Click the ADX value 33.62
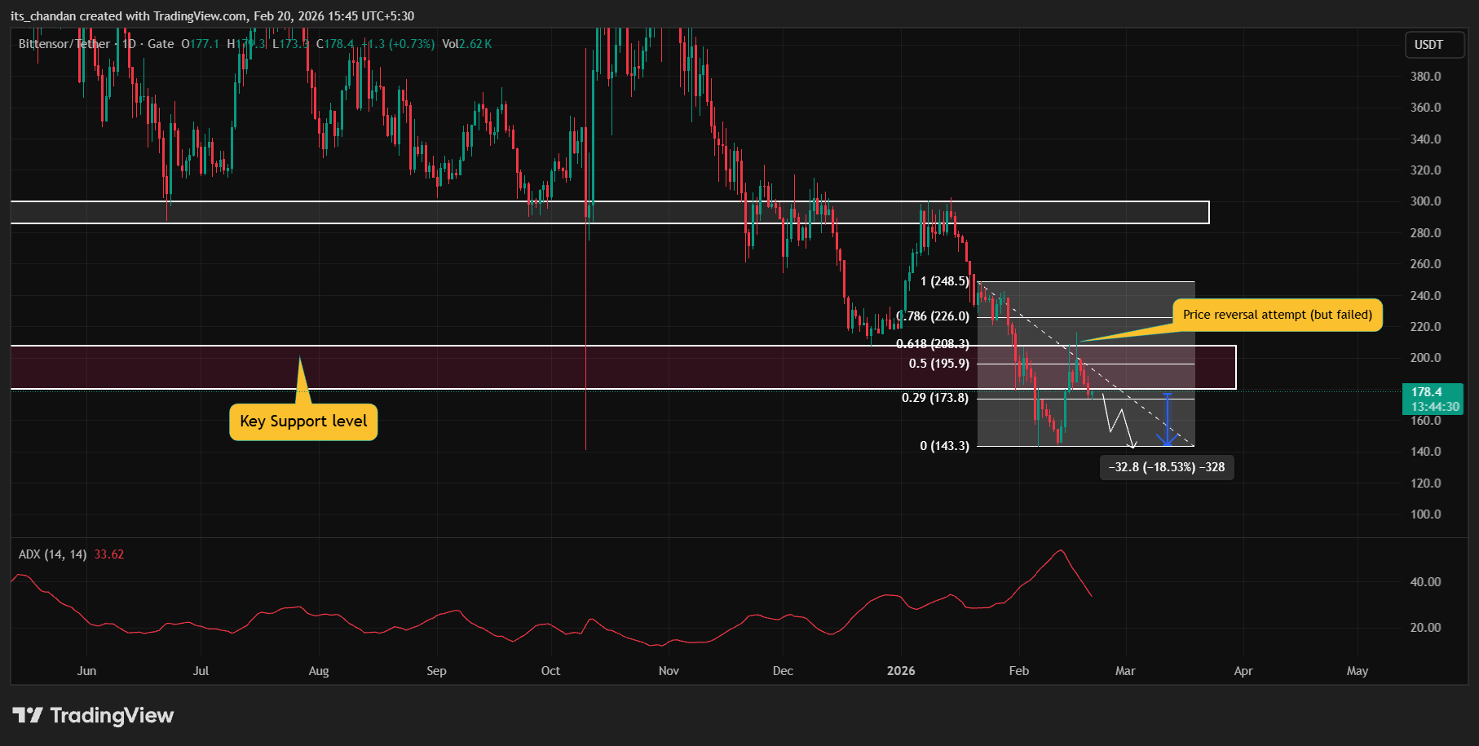 (x=109, y=554)
